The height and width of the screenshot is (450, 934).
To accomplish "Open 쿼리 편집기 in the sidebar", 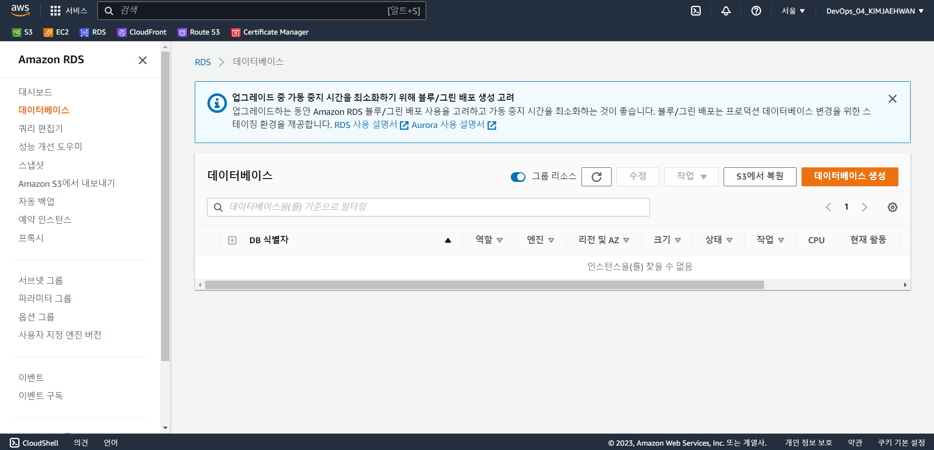I will [x=41, y=128].
